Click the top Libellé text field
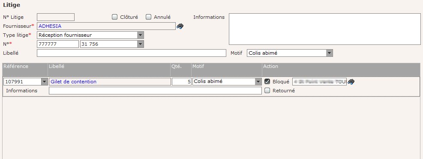Screen dimensions: 423x159 pyautogui.click(x=132, y=53)
